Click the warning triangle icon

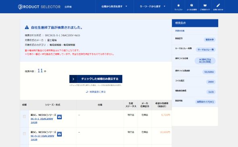click(x=27, y=27)
